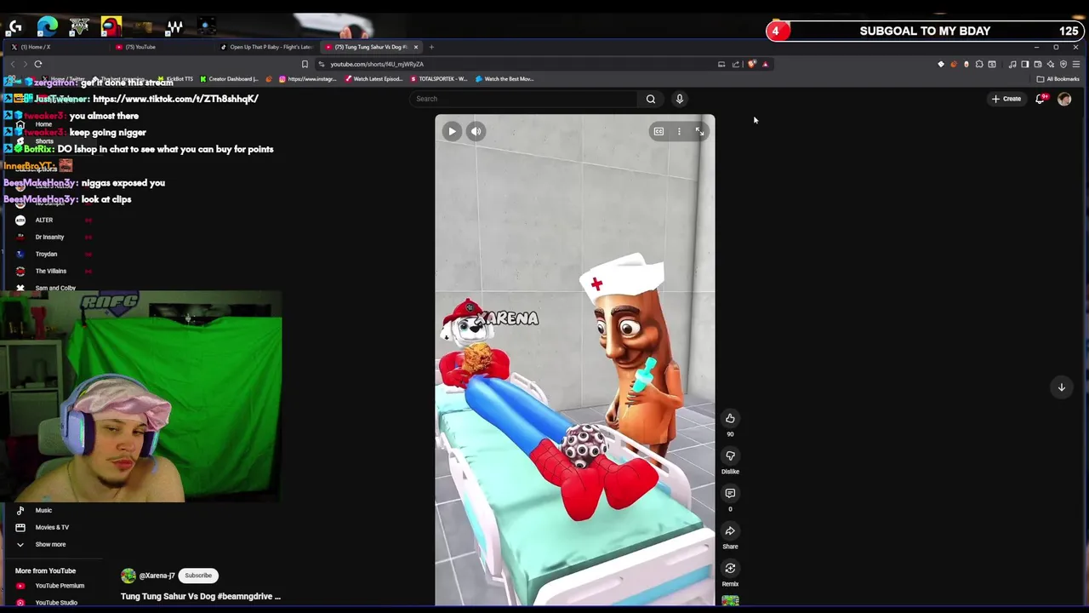Toggle captions on the Shorts player
Image resolution: width=1089 pixels, height=613 pixels.
659,131
